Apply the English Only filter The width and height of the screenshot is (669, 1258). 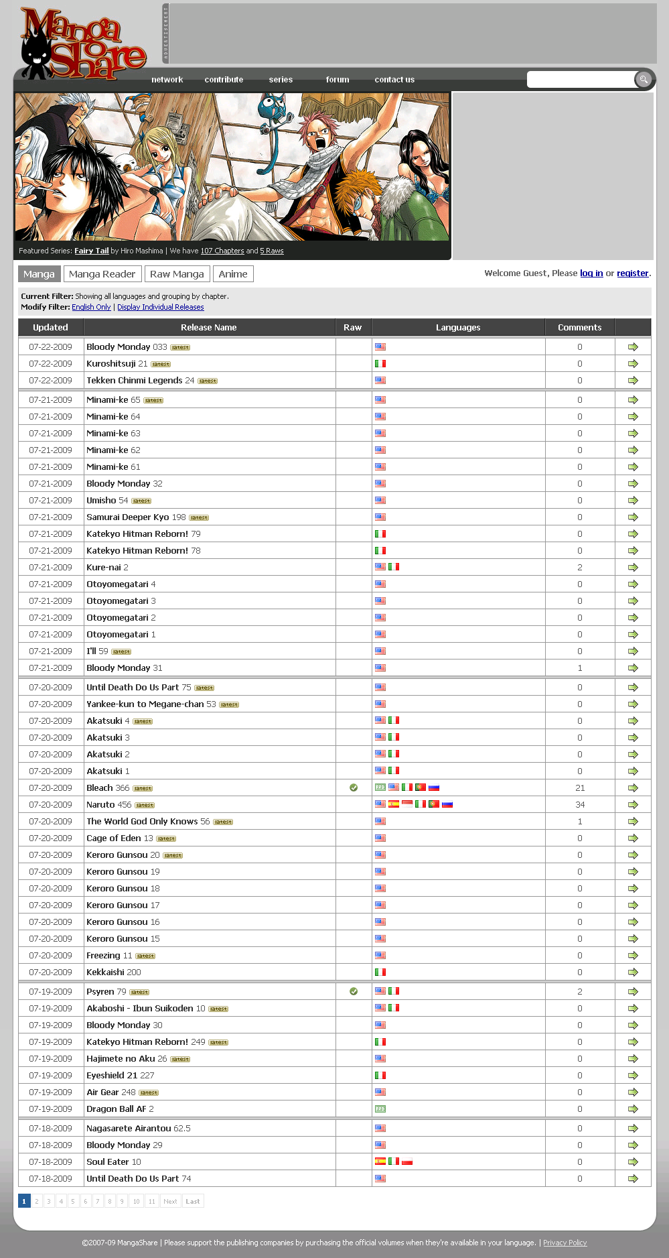point(91,307)
